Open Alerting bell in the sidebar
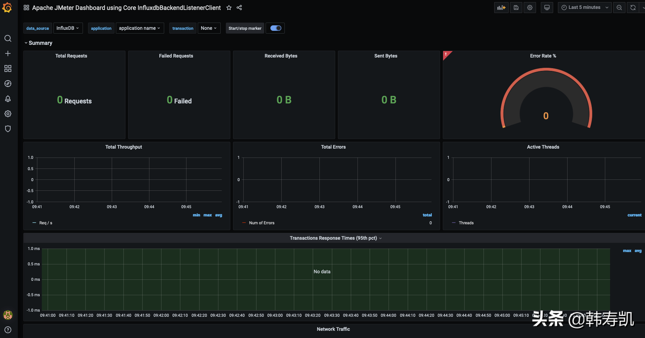The image size is (645, 338). point(8,99)
